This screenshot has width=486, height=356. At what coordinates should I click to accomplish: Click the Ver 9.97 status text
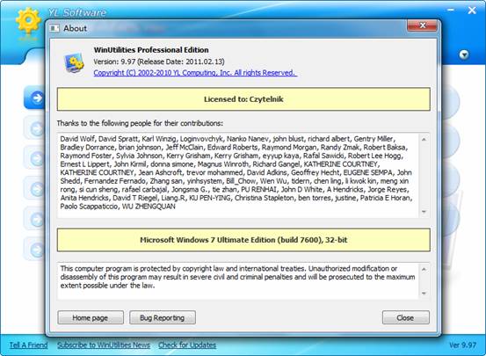pos(462,345)
